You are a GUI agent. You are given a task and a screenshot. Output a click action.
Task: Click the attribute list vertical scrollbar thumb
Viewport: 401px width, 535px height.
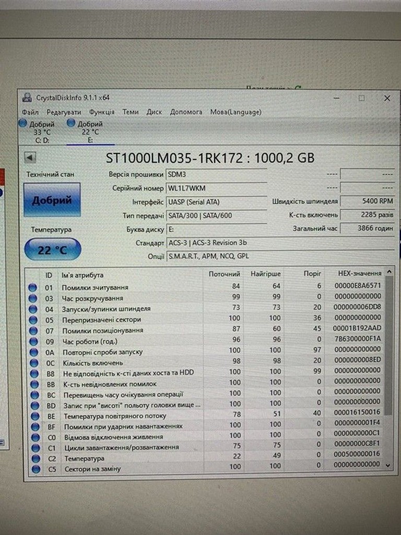click(388, 346)
